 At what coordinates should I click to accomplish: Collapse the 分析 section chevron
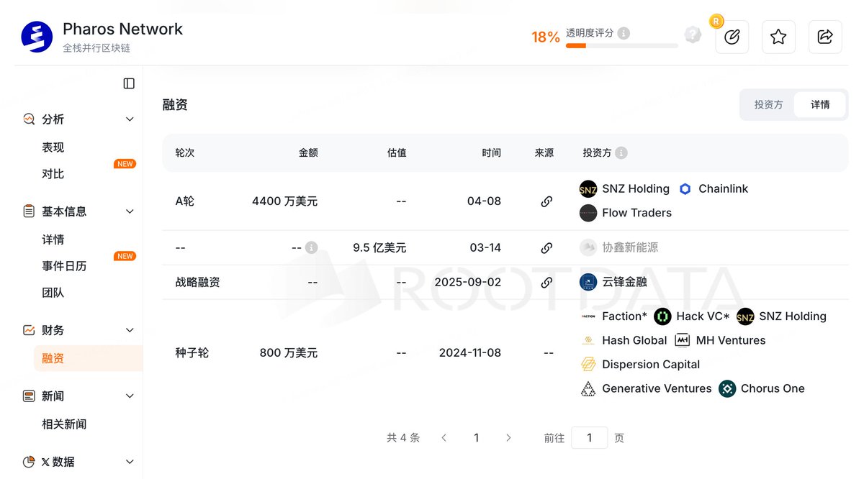click(x=130, y=119)
